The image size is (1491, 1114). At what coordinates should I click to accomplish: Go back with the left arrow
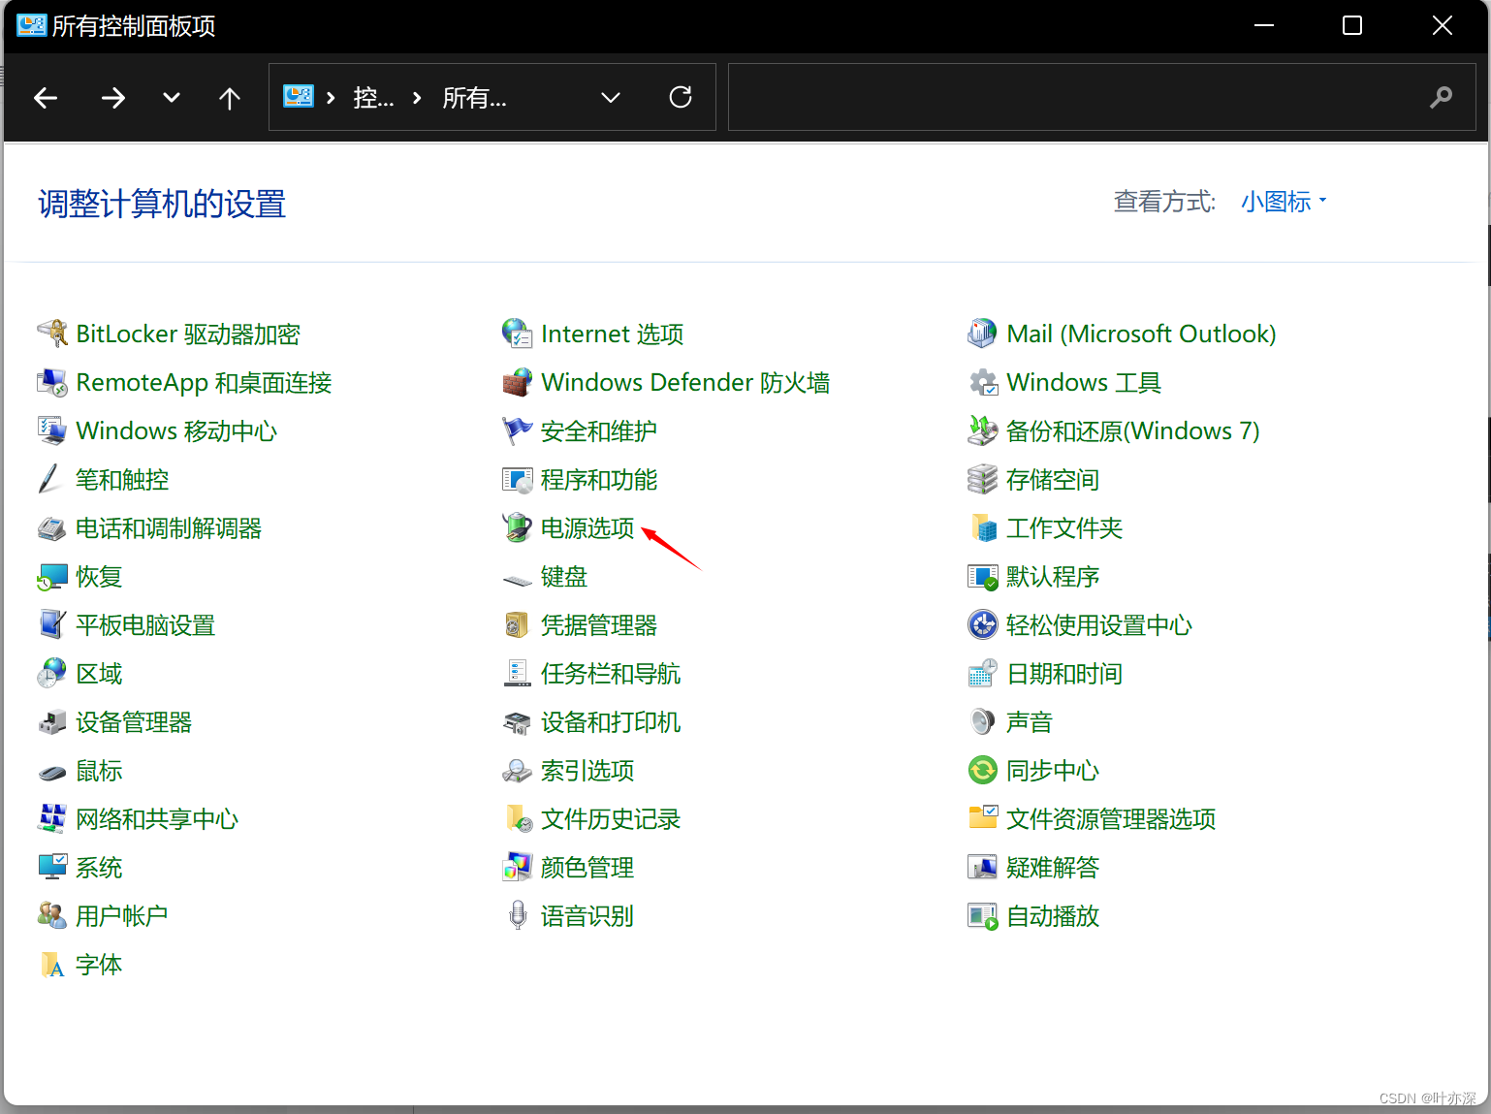pyautogui.click(x=46, y=97)
